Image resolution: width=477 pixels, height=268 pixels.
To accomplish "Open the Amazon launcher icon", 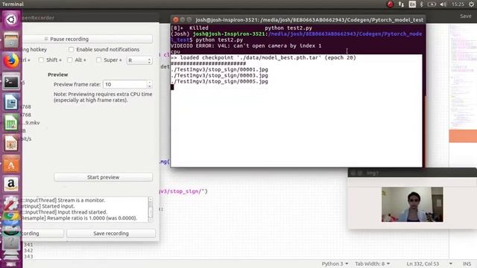I will 11,184.
